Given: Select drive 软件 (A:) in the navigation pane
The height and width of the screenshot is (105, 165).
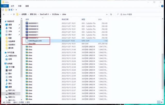Looking at the screenshot, I should point(12,90).
